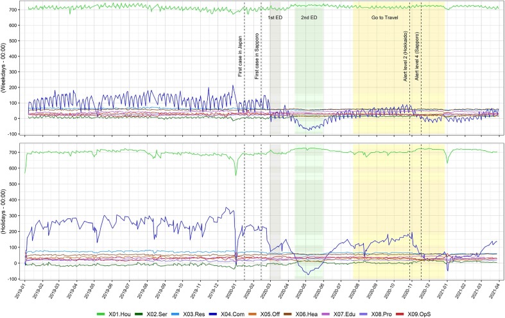Image resolution: width=505 pixels, height=318 pixels.
Task: Click the 2019-08 x-axis date label
Action: (142, 292)
